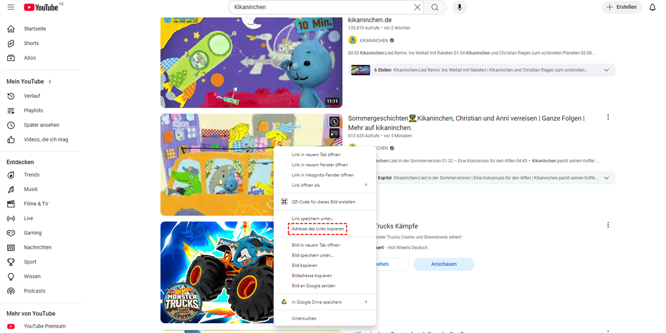Viewport: 666px width, 333px height.
Task: Open the hamburger guide menu
Action: 11,7
